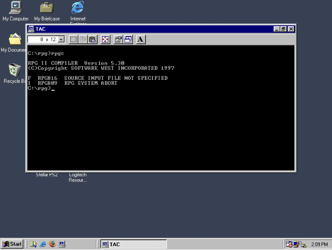Click the Font 'A' toolbar button
This screenshot has height=250, width=332.
tap(141, 39)
